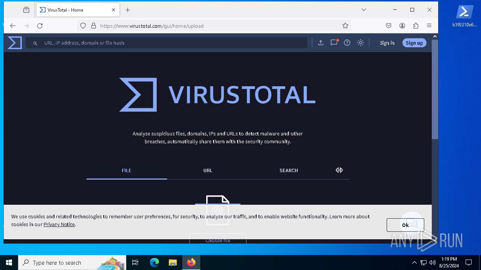Switch to the SEARCH tab

[289, 170]
